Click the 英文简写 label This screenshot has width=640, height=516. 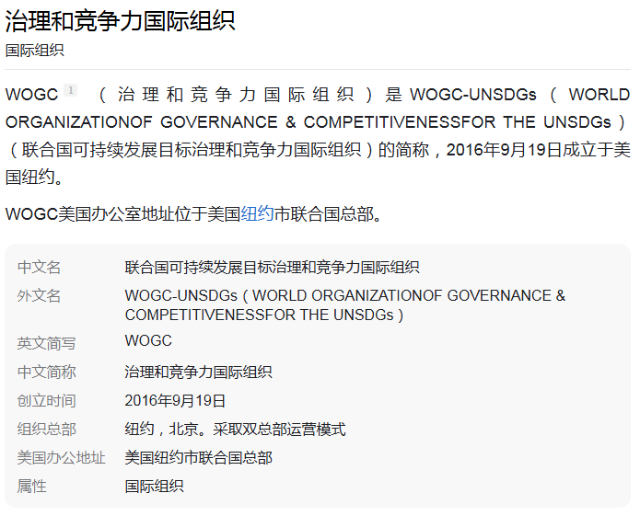(x=46, y=343)
